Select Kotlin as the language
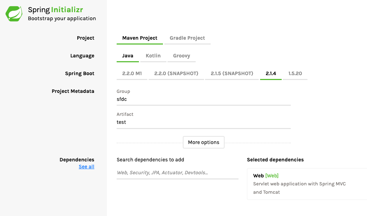The width and height of the screenshot is (367, 216). [x=153, y=56]
